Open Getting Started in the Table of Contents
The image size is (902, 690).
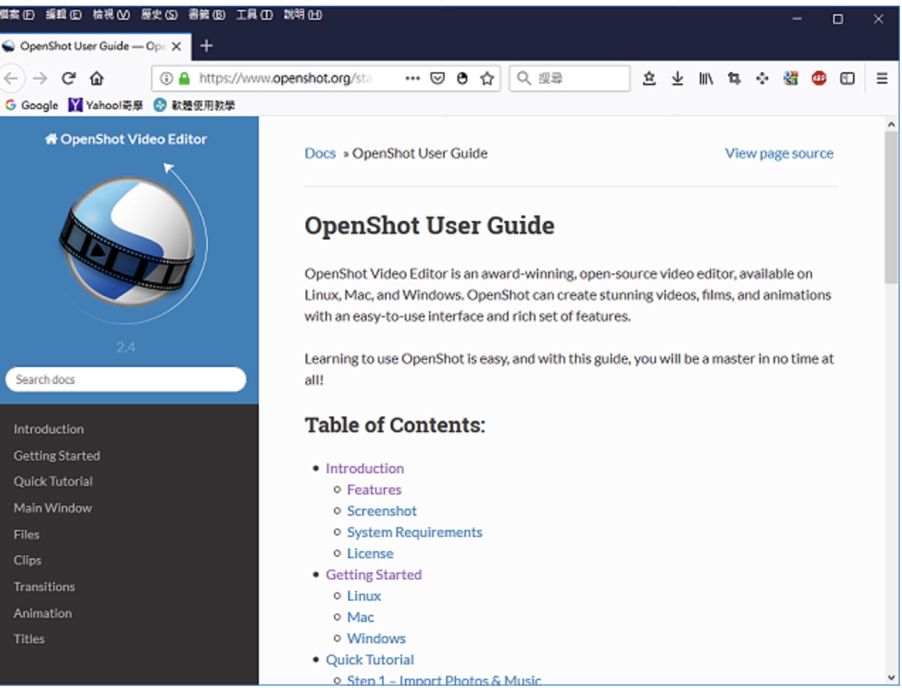click(x=374, y=575)
